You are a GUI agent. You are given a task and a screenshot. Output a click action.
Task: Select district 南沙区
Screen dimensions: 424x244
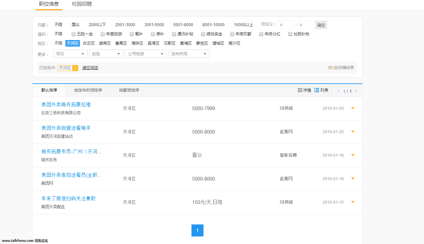tap(234, 43)
